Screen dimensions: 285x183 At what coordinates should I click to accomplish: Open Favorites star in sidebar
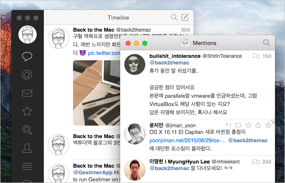[x=27, y=111]
